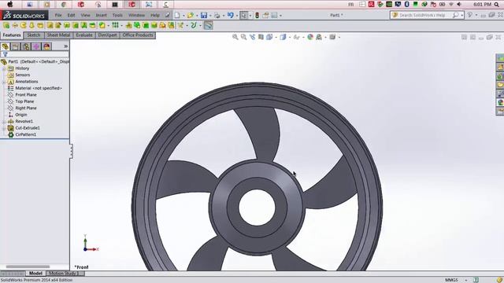
Task: Open the Save dropdown arrow
Action: (x=210, y=16)
